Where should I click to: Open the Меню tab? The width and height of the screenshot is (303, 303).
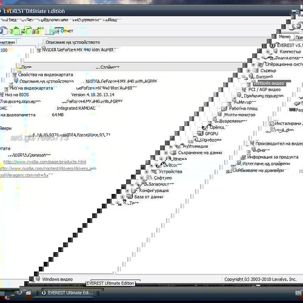pyautogui.click(x=285, y=36)
